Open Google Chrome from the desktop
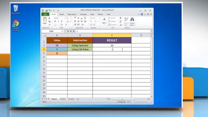208x117 pixels. coord(16,26)
